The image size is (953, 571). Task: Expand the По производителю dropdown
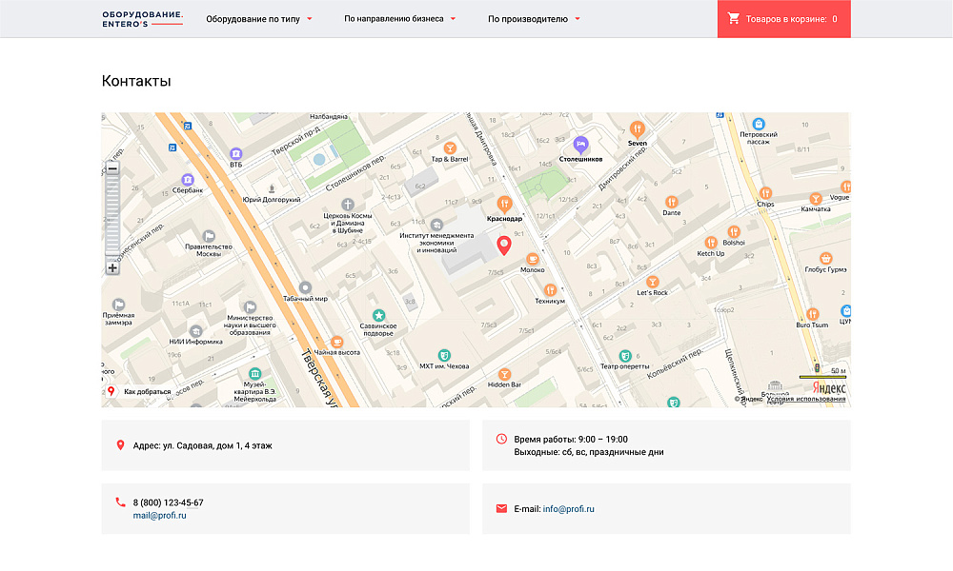coord(534,19)
